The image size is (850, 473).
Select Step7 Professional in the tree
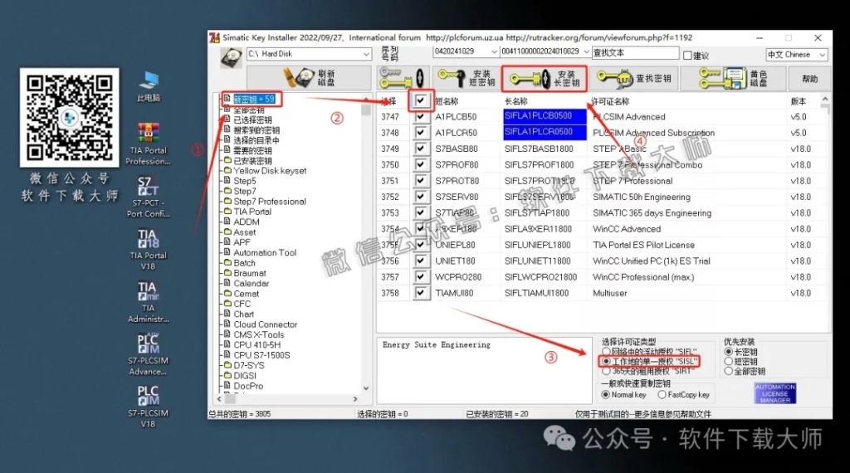(270, 202)
